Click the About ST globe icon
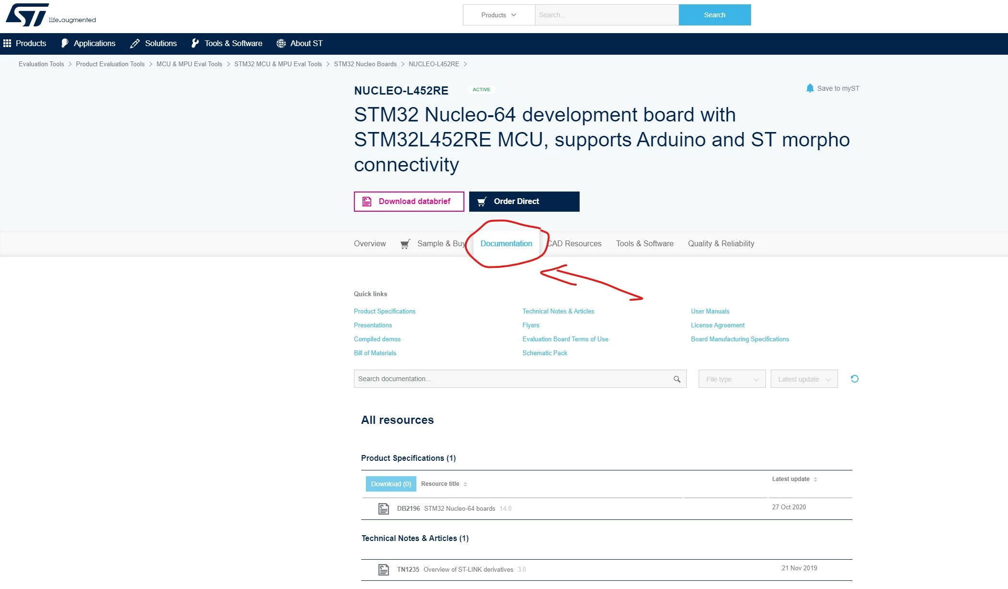This screenshot has height=589, width=1008. (281, 43)
